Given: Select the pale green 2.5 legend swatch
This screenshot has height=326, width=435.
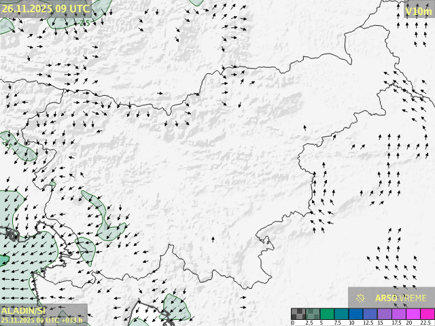Looking at the screenshot, I should click(x=312, y=314).
